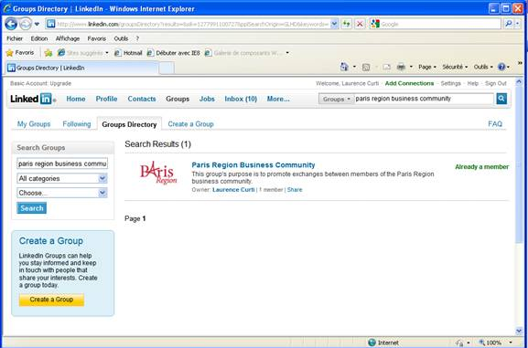Open the ? help menu
The width and height of the screenshot is (528, 348).
tap(137, 38)
